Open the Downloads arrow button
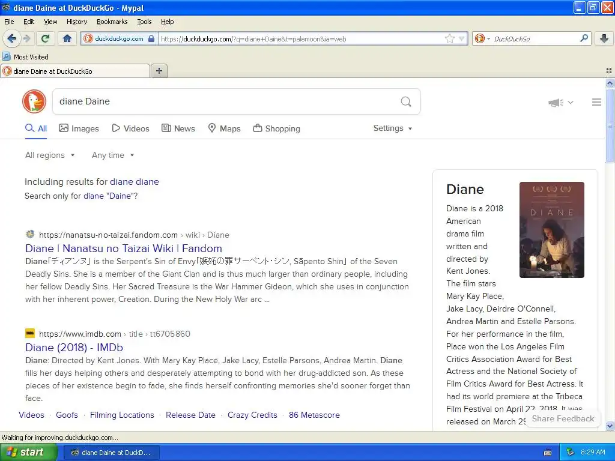The width and height of the screenshot is (615, 461). pos(604,38)
